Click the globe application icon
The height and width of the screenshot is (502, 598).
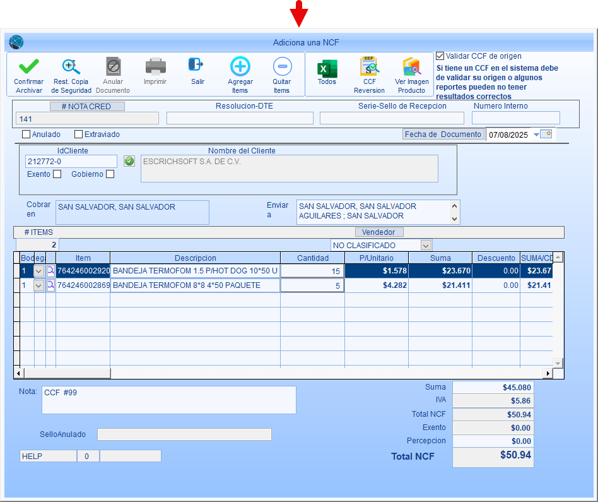pyautogui.click(x=16, y=42)
